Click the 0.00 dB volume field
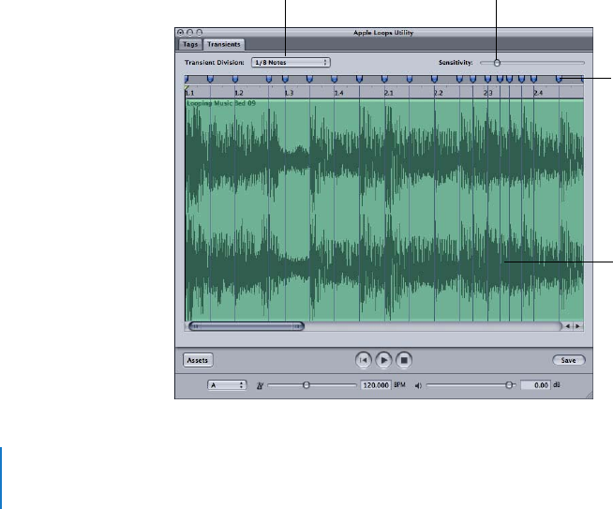 [x=535, y=385]
